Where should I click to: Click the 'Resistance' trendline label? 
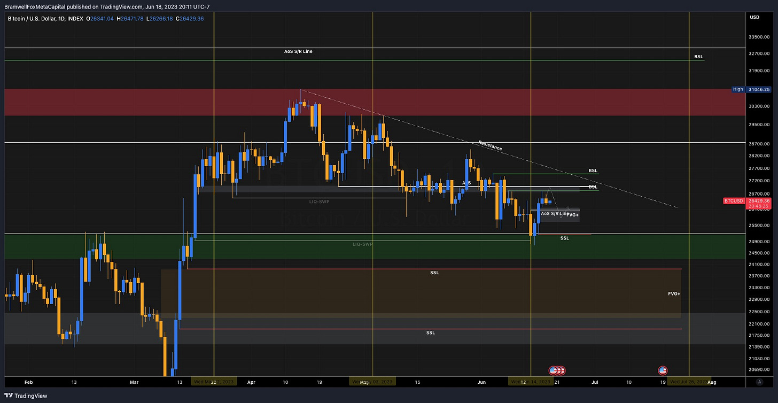[x=490, y=144]
